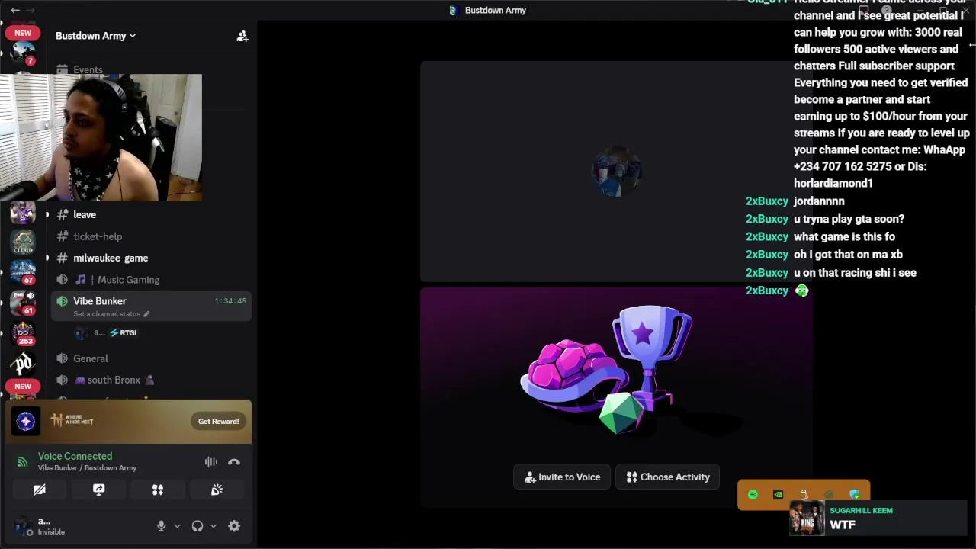Viewport: 976px width, 549px height.
Task: Click the USB safely remove tray icon
Action: [x=804, y=495]
